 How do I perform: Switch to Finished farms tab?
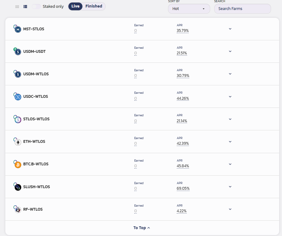click(x=94, y=7)
